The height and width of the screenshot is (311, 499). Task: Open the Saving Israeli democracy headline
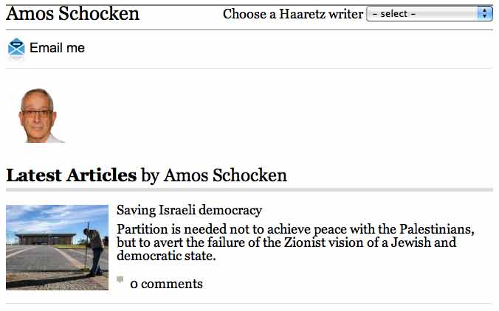point(189,210)
